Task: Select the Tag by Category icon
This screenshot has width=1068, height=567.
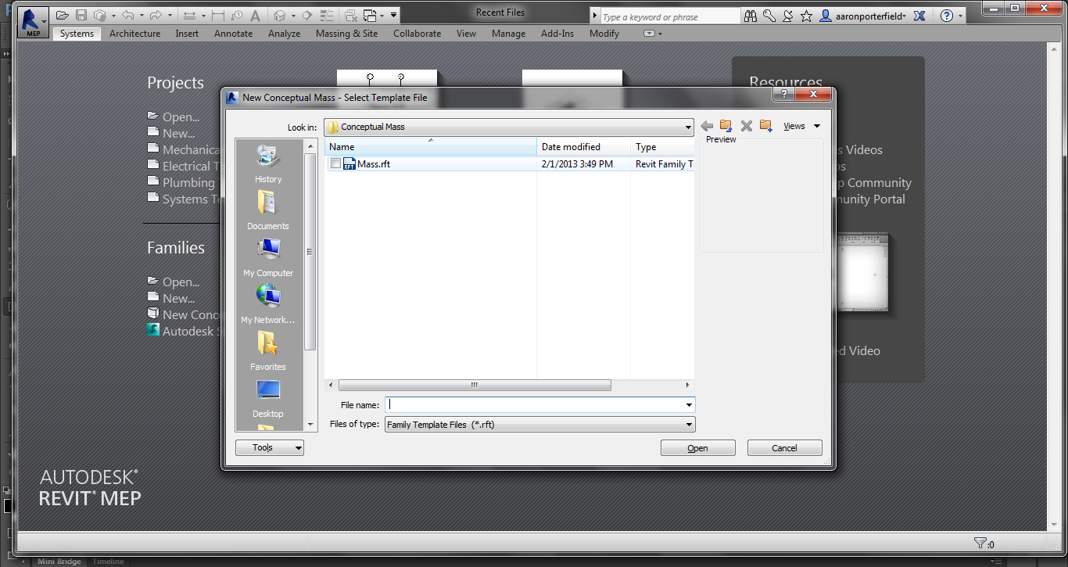Action: [x=236, y=16]
